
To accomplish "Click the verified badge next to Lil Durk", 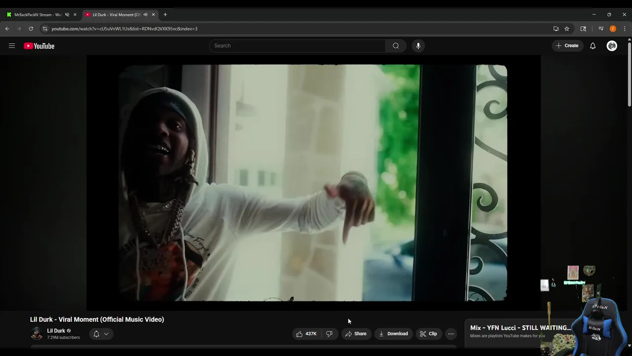I will pyautogui.click(x=69, y=331).
